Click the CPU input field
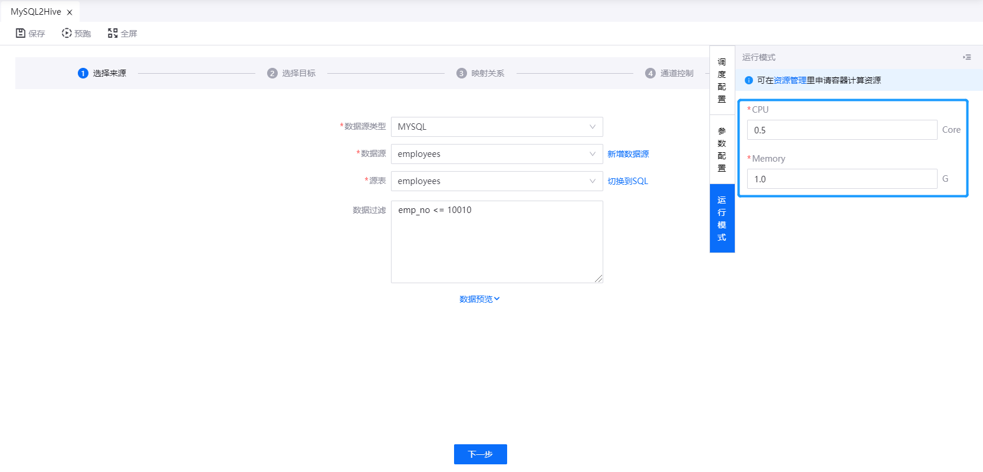This screenshot has height=472, width=983. (x=842, y=130)
